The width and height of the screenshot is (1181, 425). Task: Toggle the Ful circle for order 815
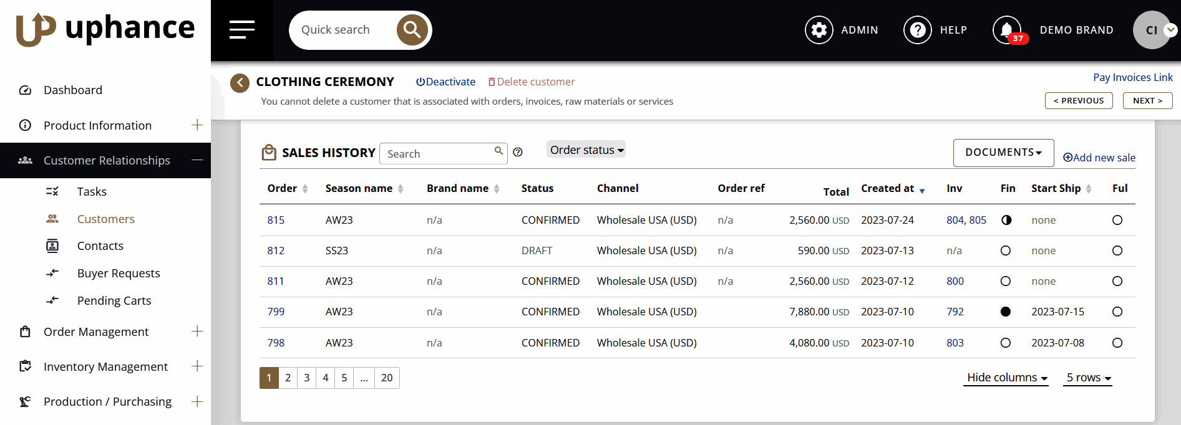coord(1117,220)
